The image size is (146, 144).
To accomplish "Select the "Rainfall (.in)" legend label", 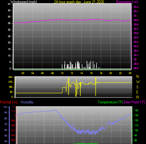I will [x=9, y=102].
